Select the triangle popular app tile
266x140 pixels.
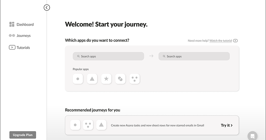pos(92,79)
